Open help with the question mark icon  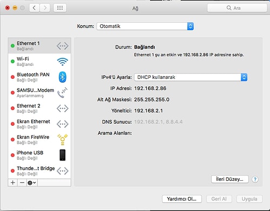pyautogui.click(x=255, y=179)
